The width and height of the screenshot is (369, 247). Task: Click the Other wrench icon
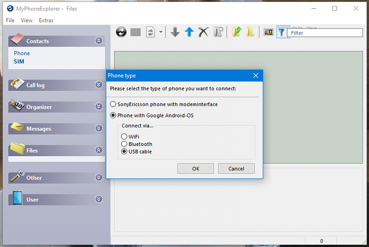tap(17, 176)
